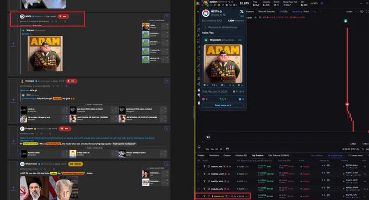
Task: Toggle MarketCap/Price chart mode
Action: pos(300,11)
